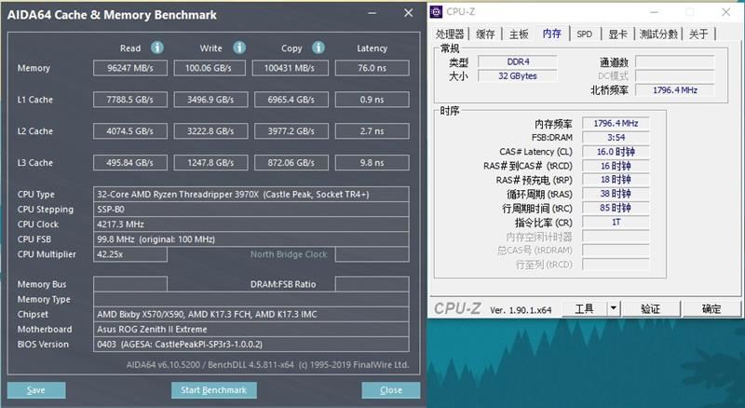Click BIOS Version field 0403
Screen dimensions: 745x408
(x=251, y=345)
